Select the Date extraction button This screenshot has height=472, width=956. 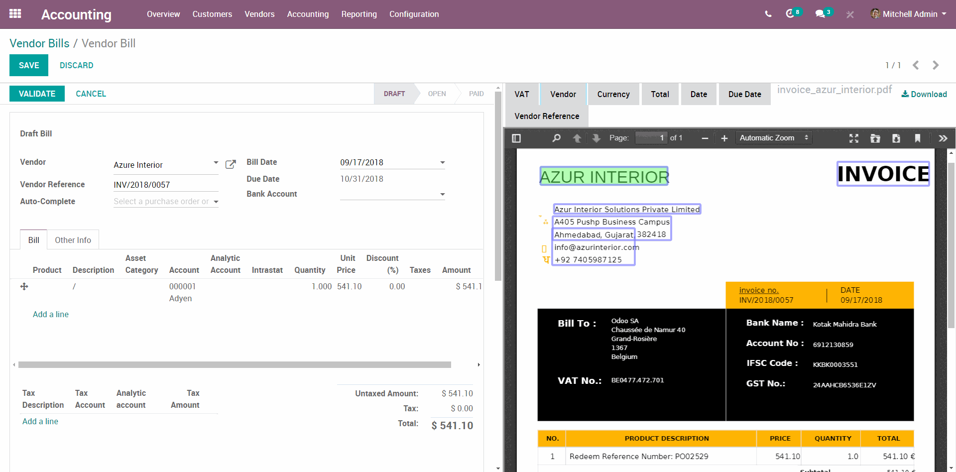pyautogui.click(x=699, y=94)
